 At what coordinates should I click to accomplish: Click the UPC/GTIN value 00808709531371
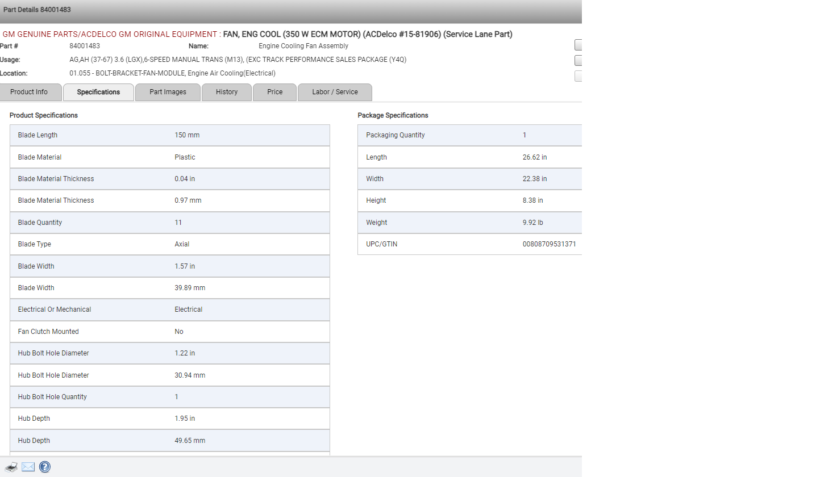click(x=549, y=244)
